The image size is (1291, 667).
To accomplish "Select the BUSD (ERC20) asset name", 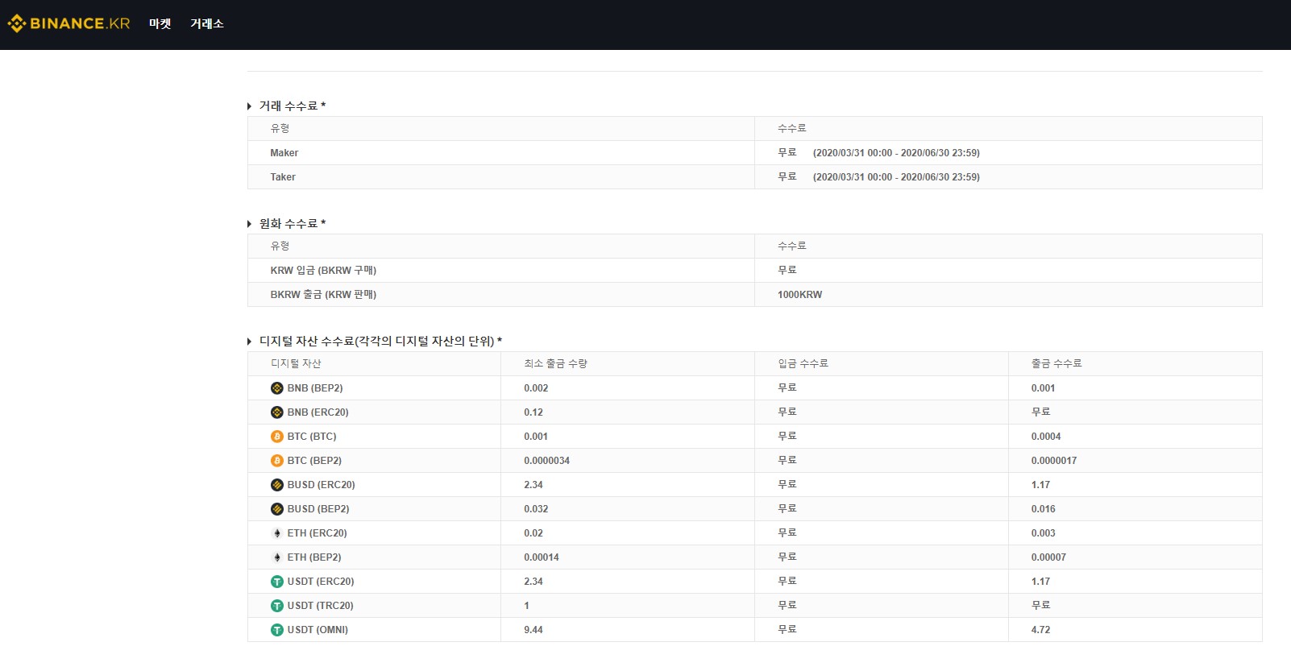I will coord(322,485).
